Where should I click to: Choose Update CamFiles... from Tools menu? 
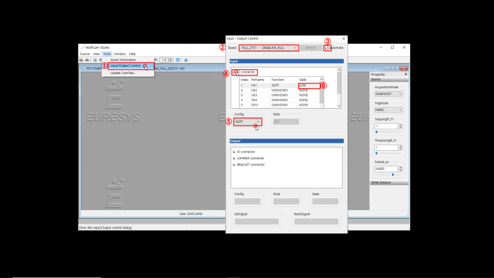123,73
